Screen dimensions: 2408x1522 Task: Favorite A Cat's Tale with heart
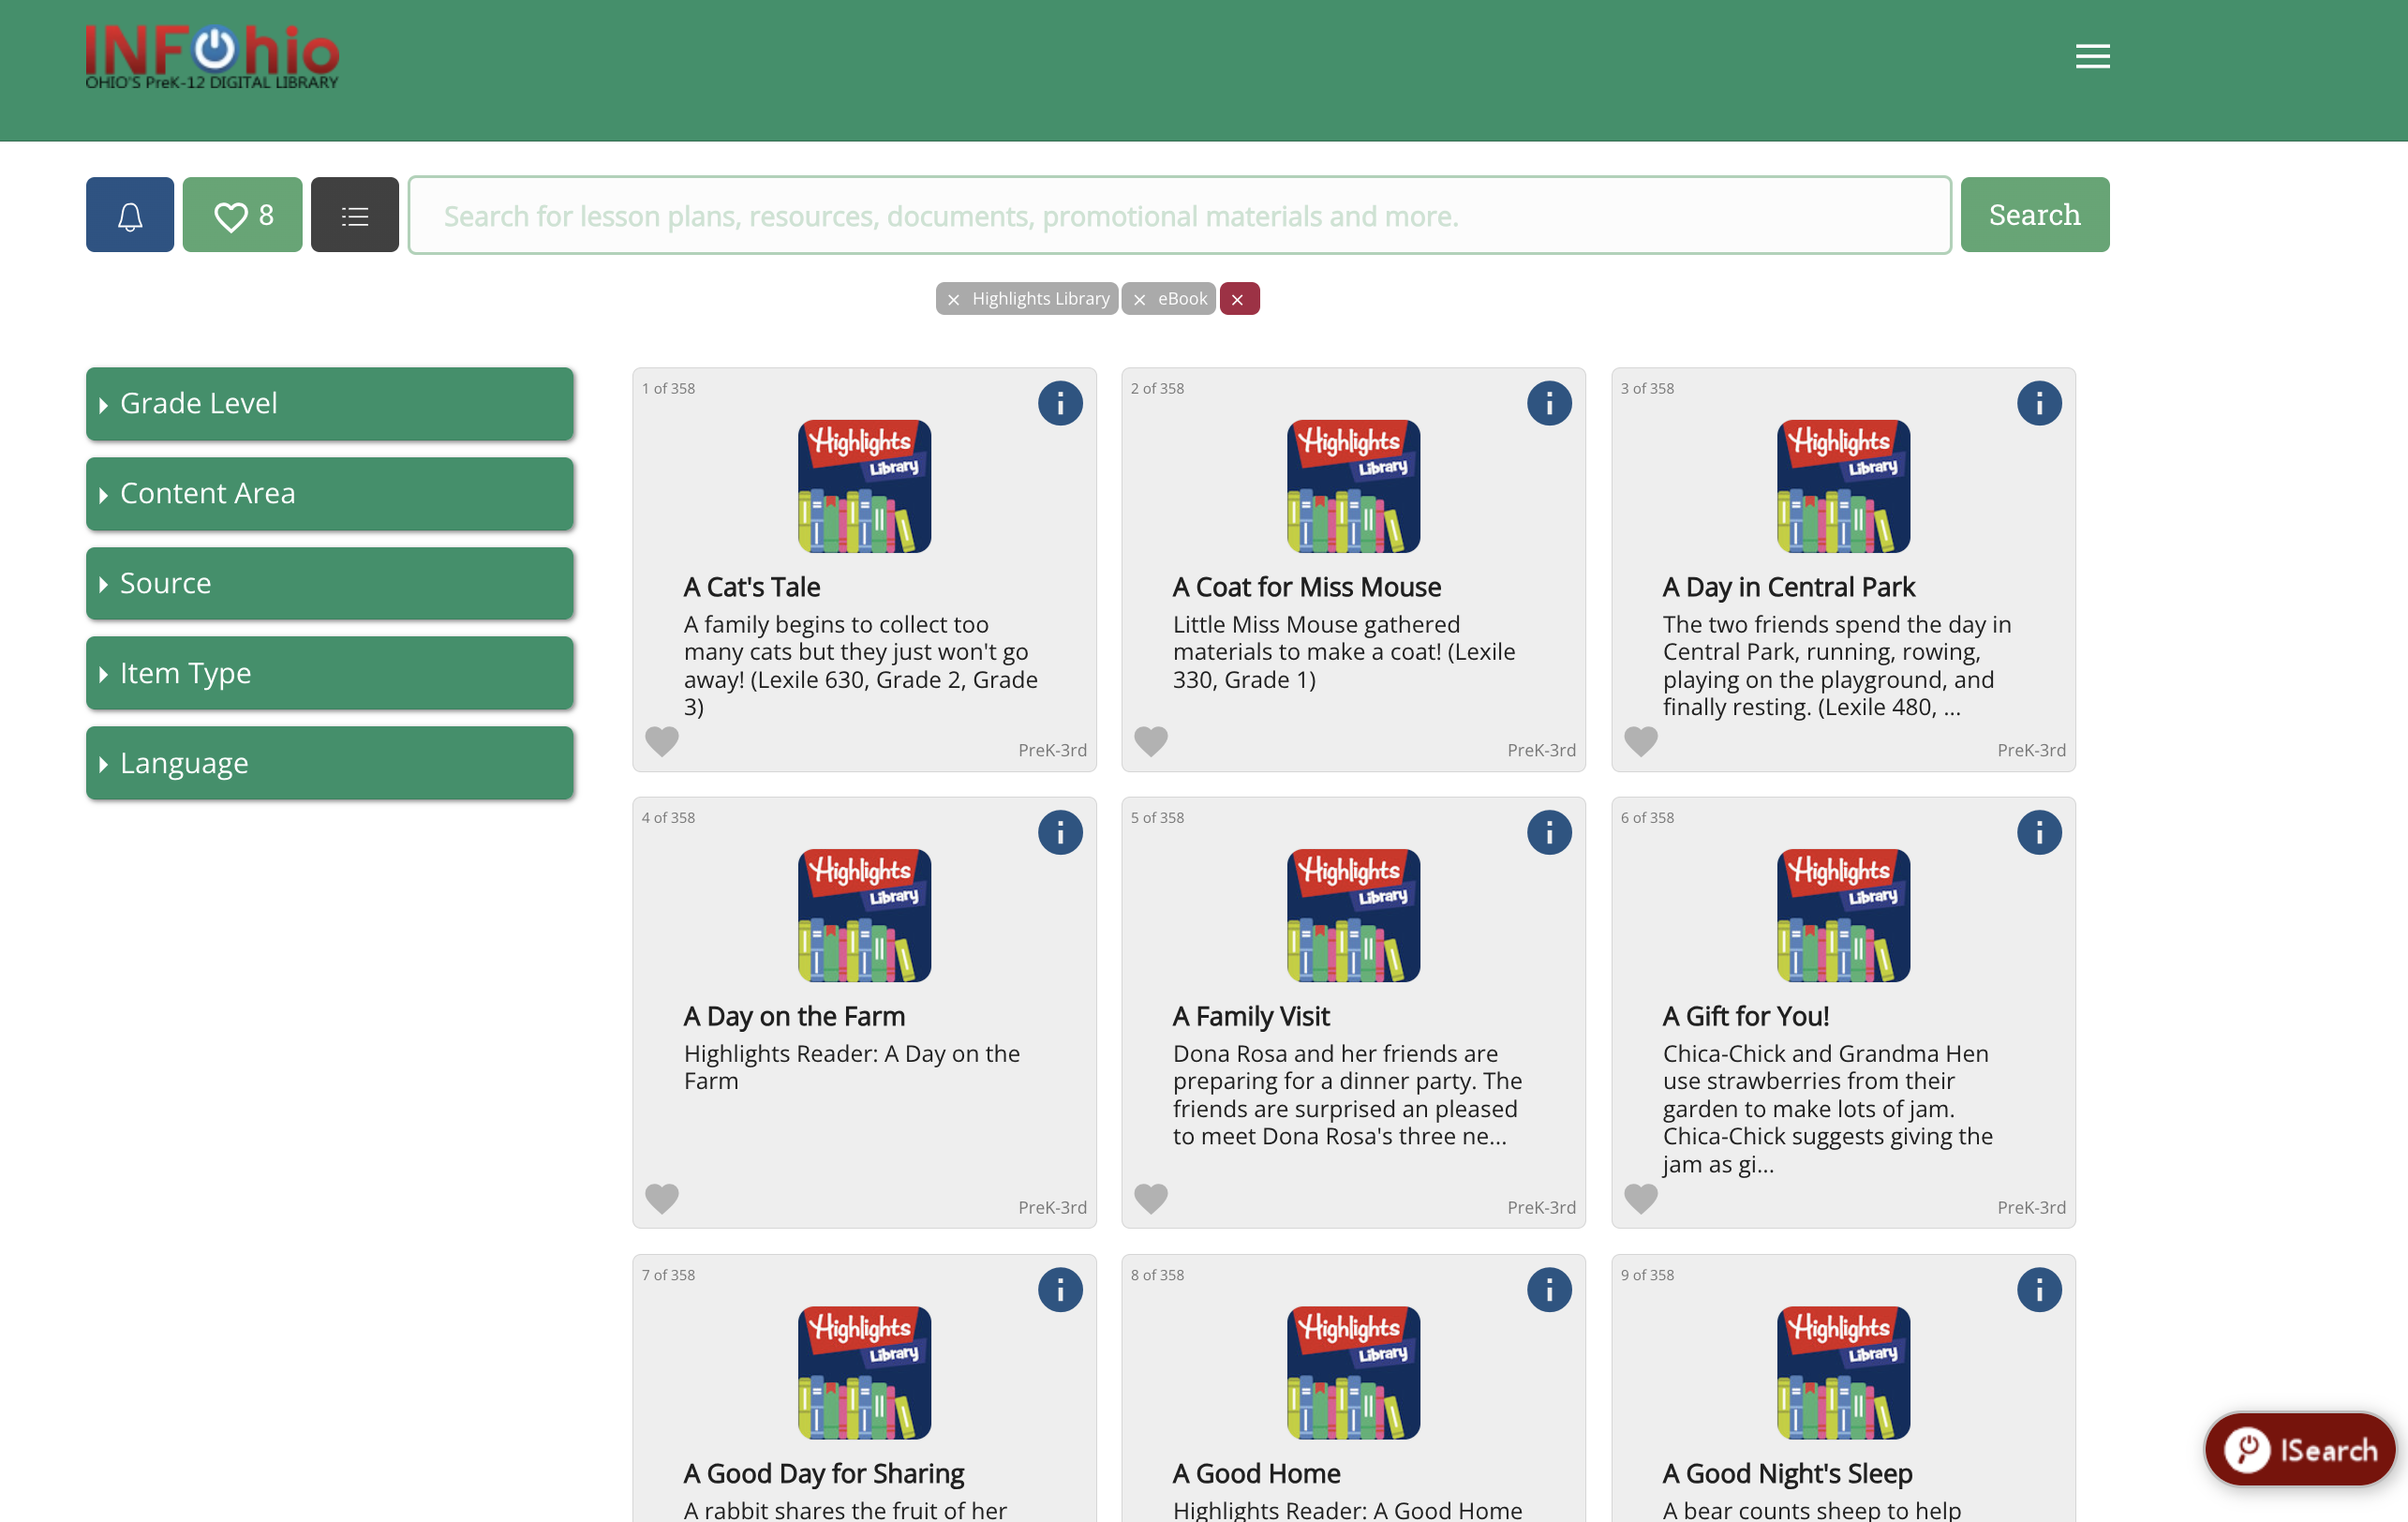[662, 742]
